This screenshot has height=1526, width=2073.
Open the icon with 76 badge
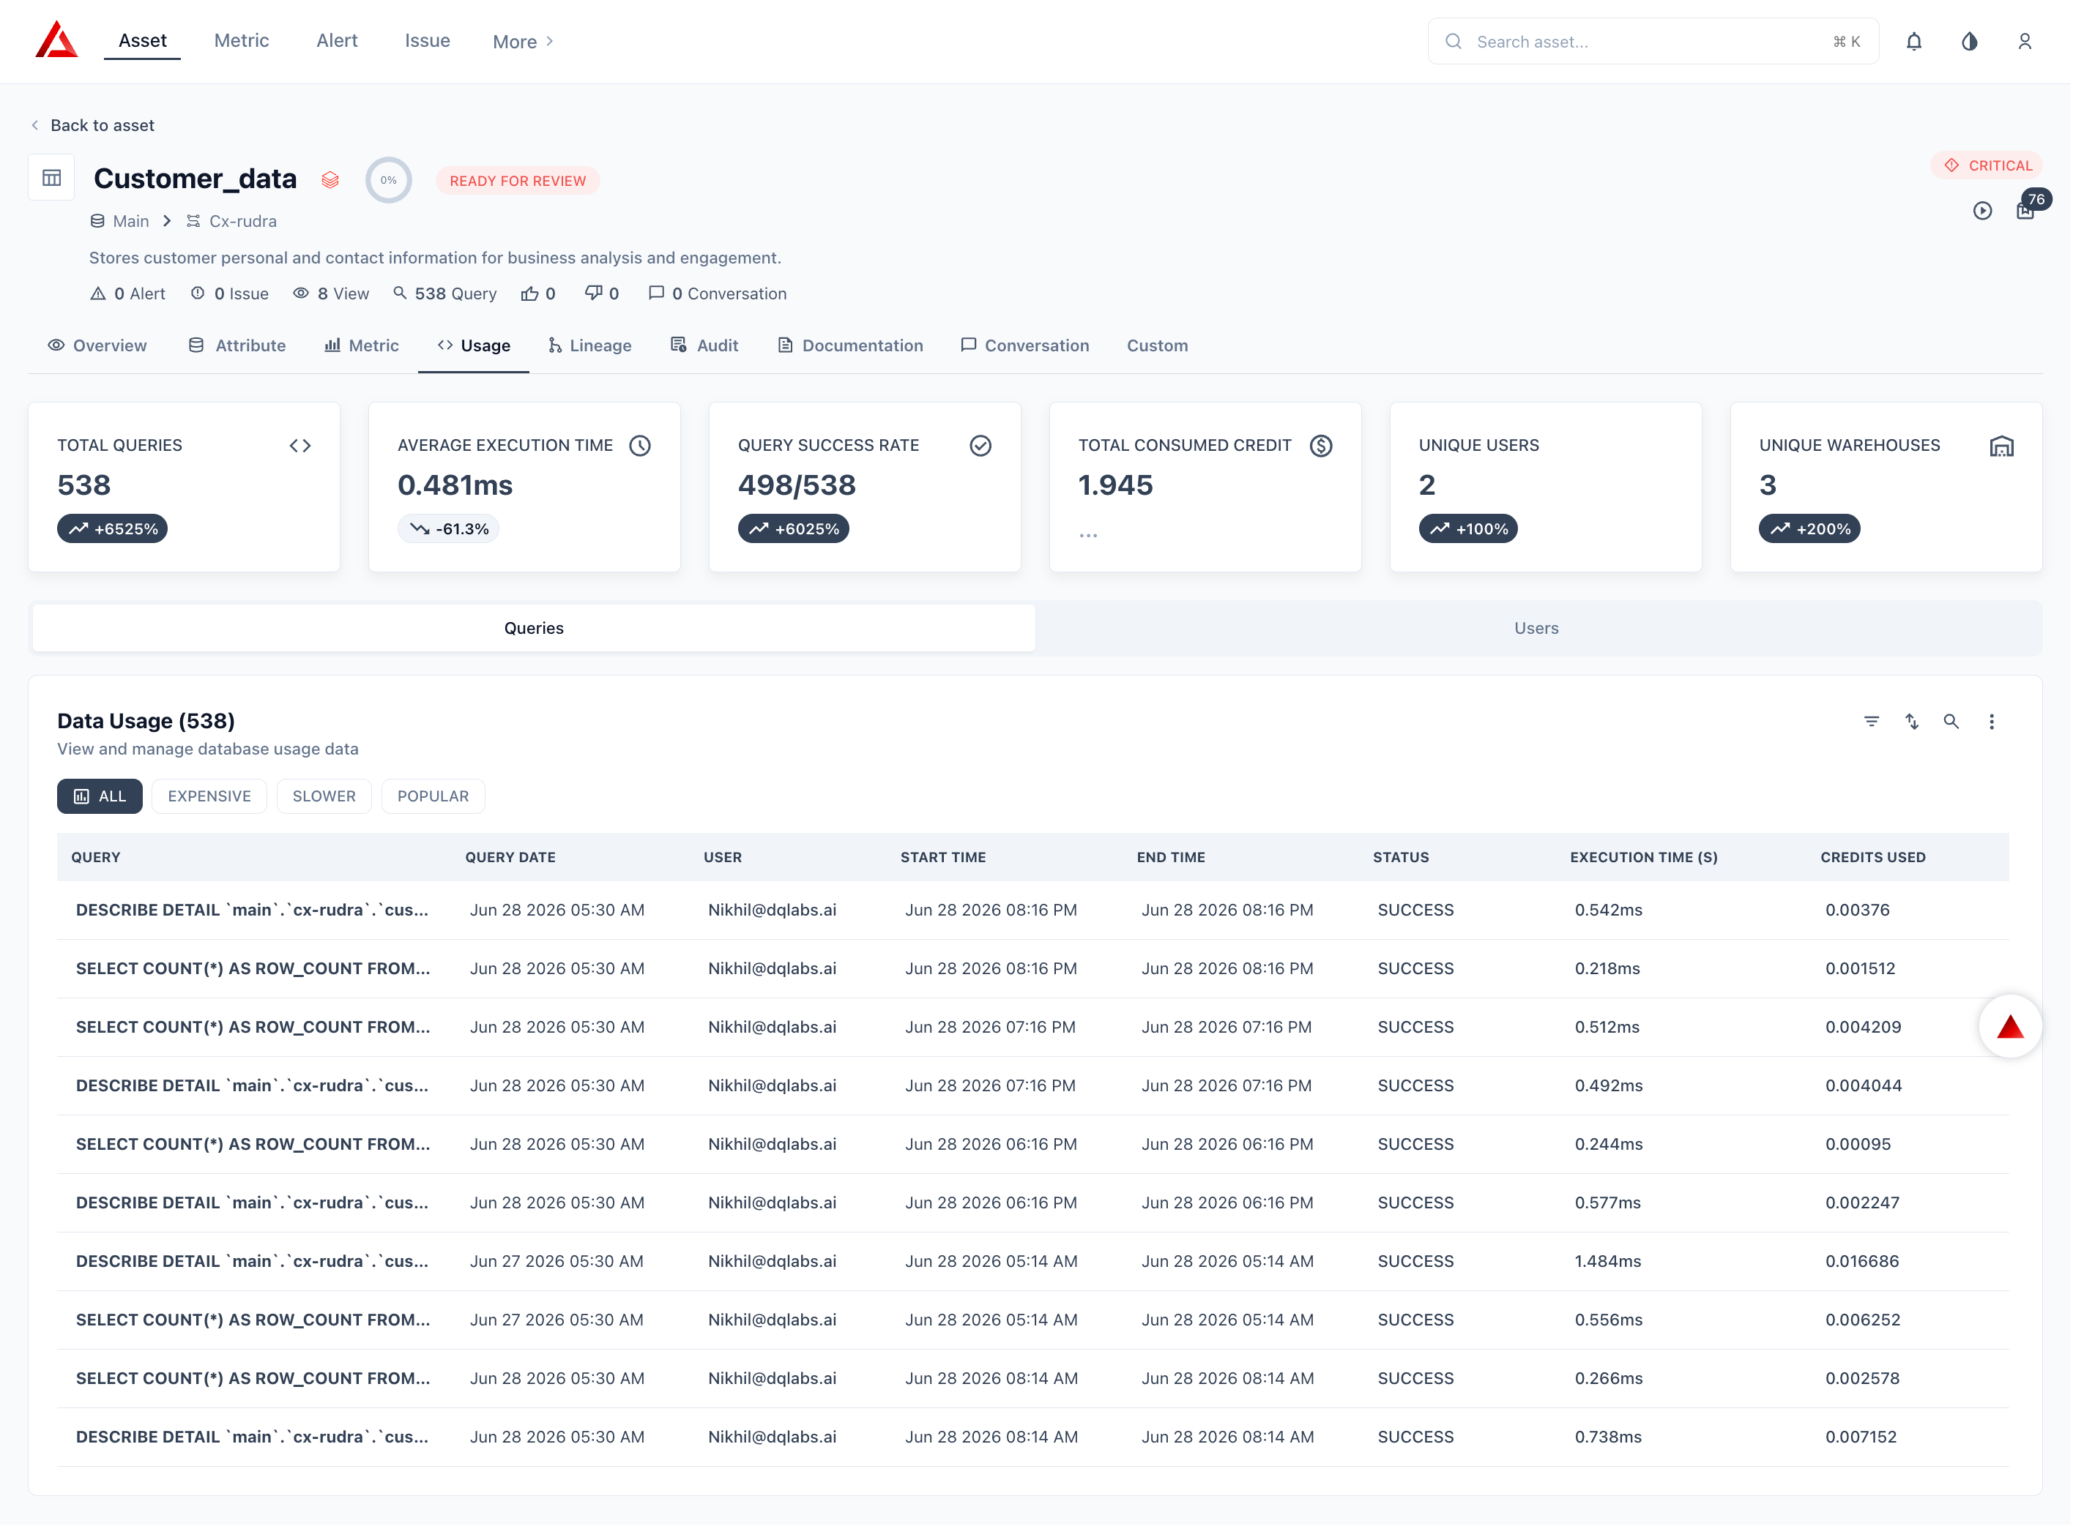coord(2025,211)
